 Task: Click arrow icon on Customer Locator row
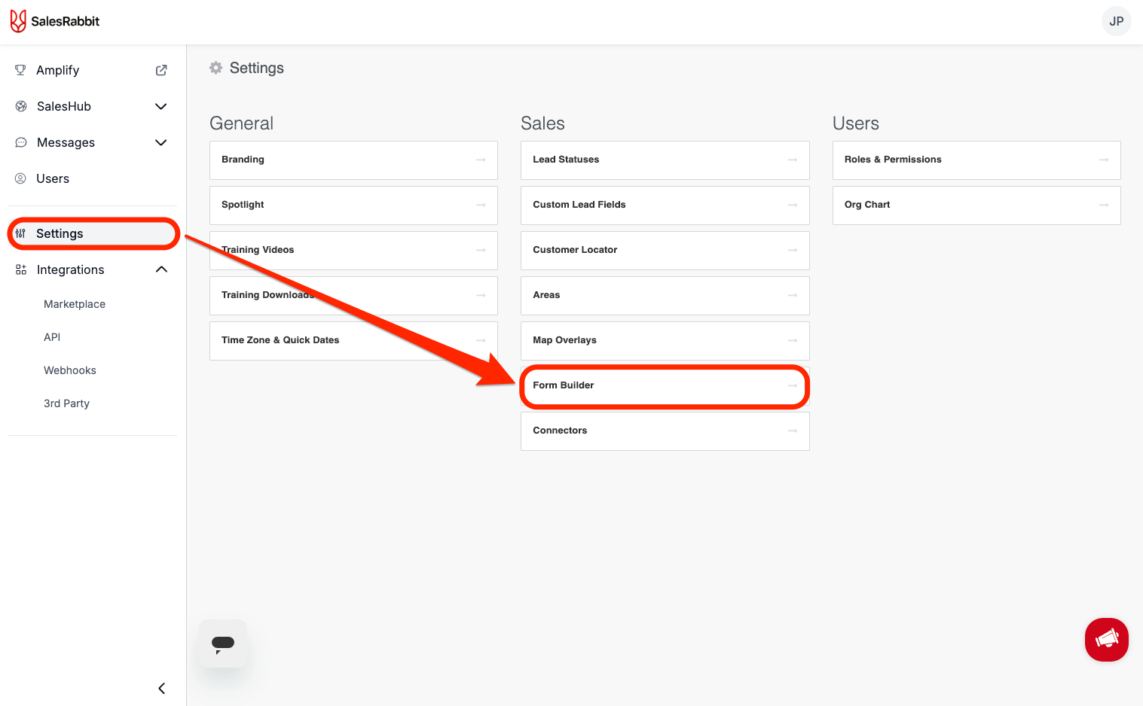pyautogui.click(x=793, y=250)
